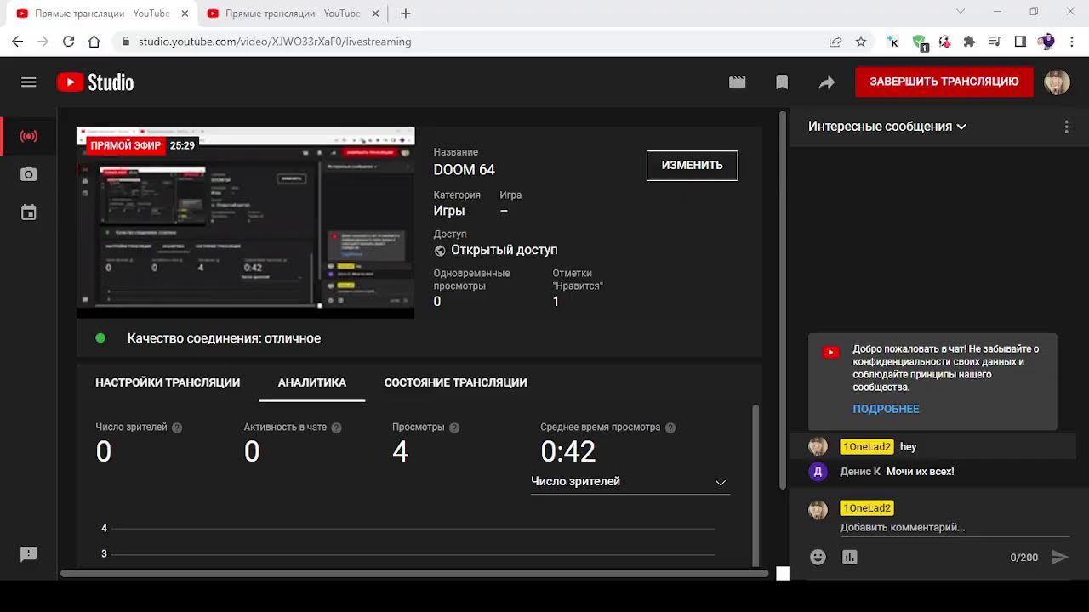Click the bookmark highlight icon in Studio header
The height and width of the screenshot is (612, 1089).
tap(782, 82)
